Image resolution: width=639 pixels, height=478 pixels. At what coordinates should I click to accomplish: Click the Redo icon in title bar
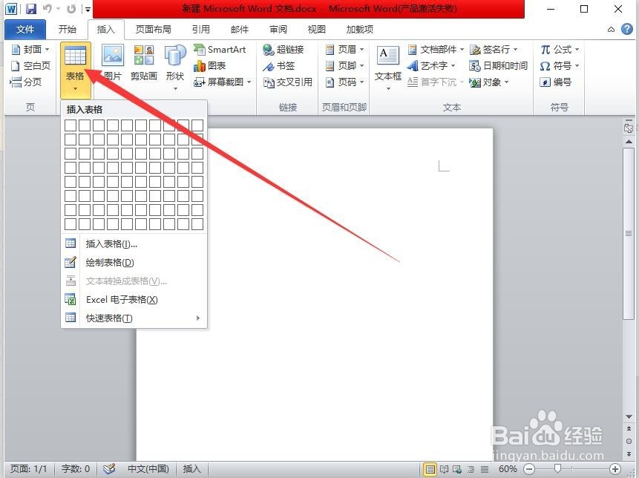[71, 9]
